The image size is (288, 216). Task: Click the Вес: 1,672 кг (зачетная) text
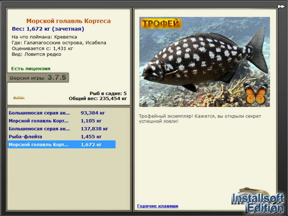[48, 29]
